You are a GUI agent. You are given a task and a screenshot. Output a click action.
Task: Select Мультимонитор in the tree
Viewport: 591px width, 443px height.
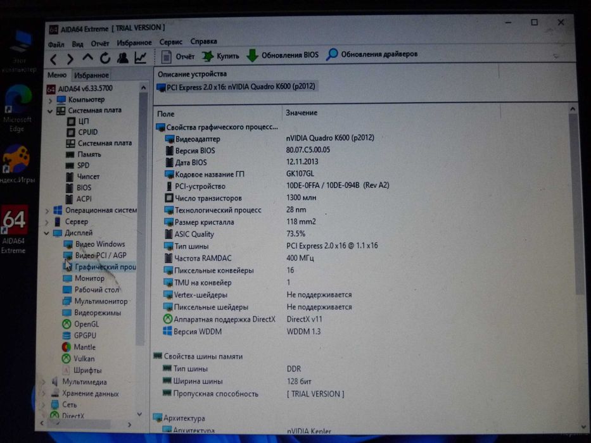[95, 301]
